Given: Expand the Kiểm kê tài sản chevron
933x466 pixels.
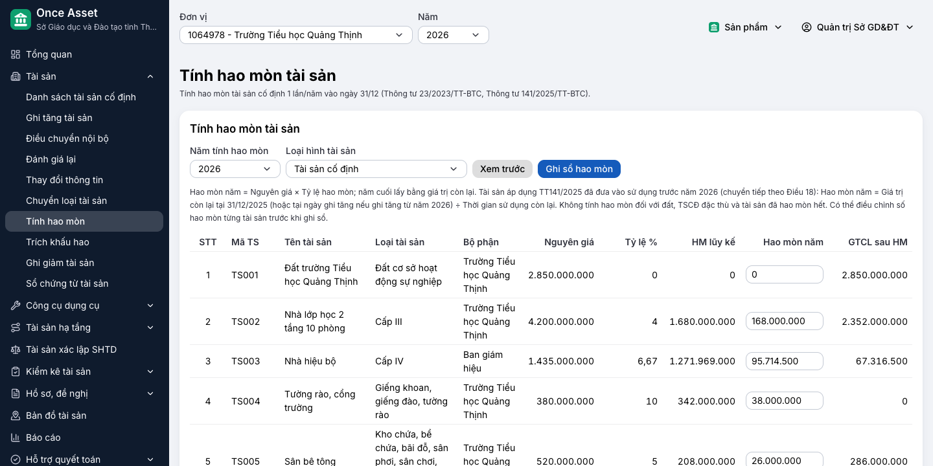Looking at the screenshot, I should (x=150, y=372).
